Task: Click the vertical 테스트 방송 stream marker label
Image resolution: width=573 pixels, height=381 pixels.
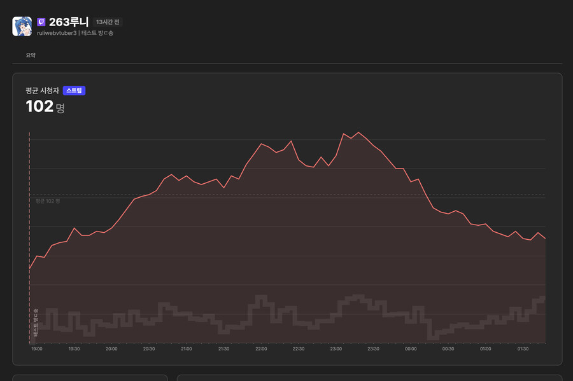Action: [36, 321]
